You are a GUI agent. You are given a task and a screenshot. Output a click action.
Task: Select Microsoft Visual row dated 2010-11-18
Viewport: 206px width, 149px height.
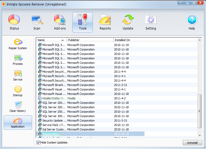click(x=117, y=94)
